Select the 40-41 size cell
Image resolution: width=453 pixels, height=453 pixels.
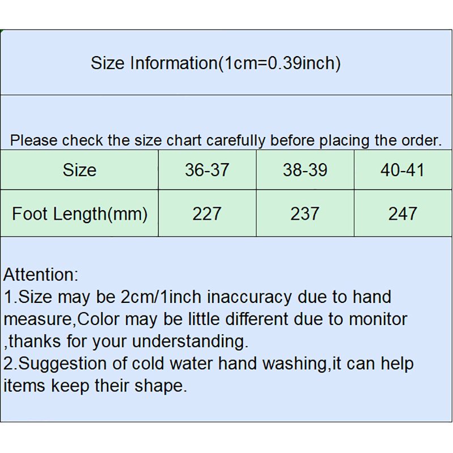click(403, 170)
